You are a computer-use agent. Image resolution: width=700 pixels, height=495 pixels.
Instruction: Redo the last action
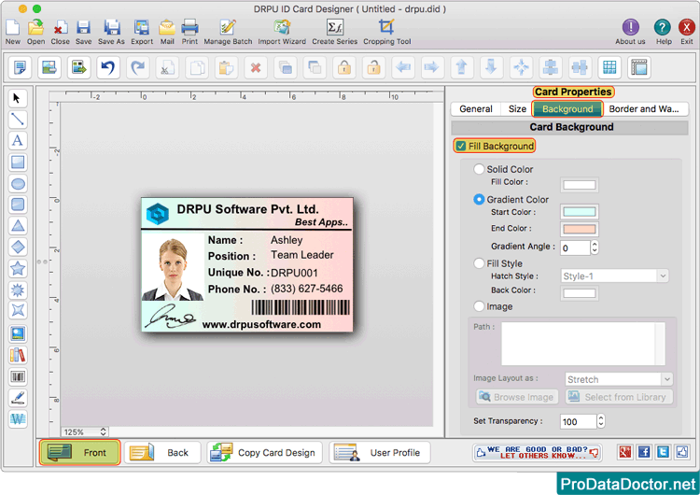coord(137,67)
